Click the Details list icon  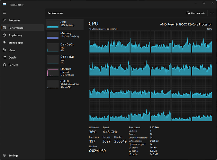[4, 58]
